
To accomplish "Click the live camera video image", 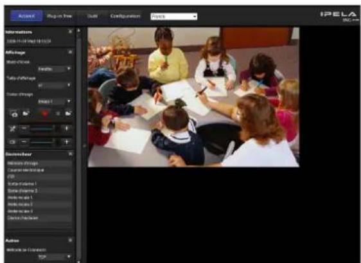I will tap(193, 97).
